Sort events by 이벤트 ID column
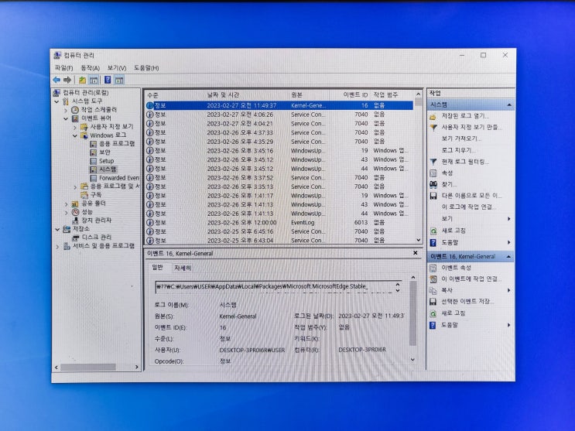This screenshot has height=431, width=575. pos(355,95)
